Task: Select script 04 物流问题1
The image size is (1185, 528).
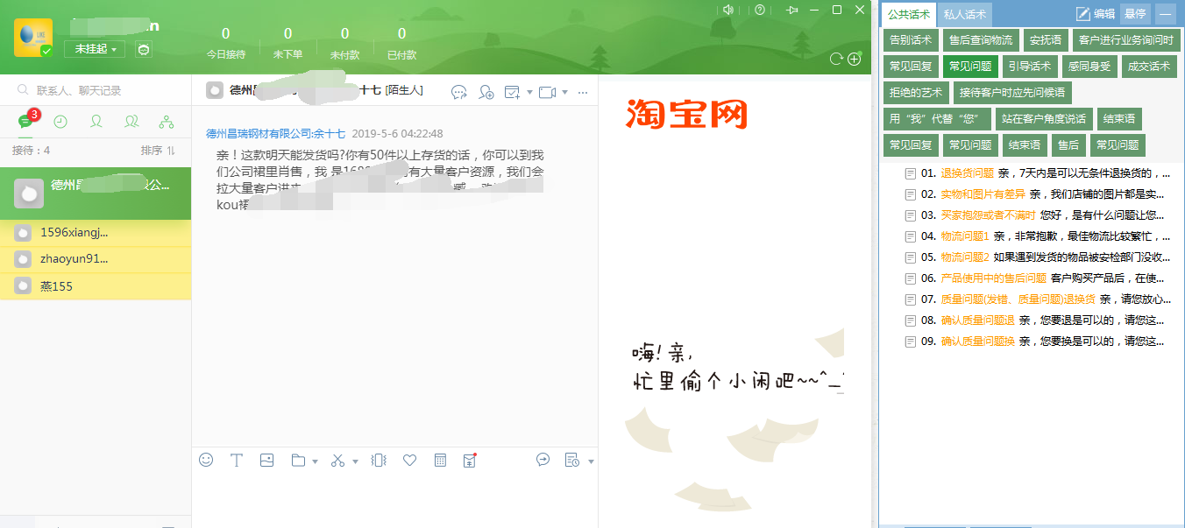Action: [1038, 236]
